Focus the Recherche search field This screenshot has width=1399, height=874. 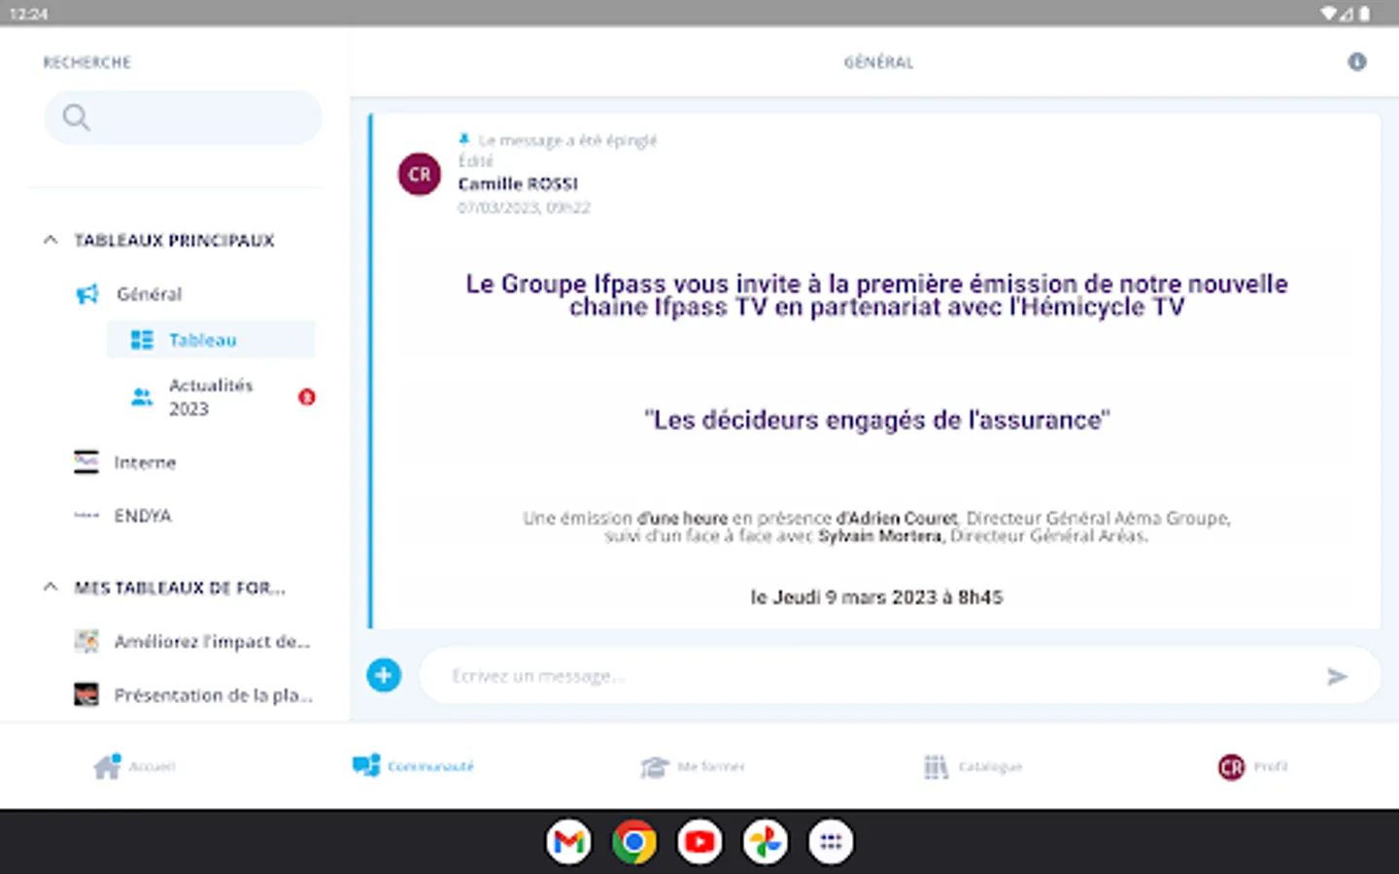coord(183,118)
